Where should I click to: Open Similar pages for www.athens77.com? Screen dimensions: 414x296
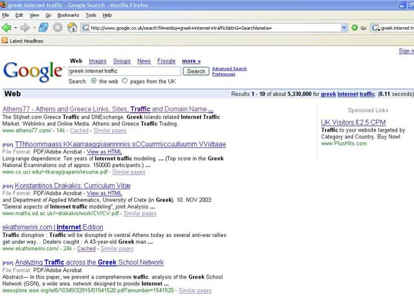click(x=110, y=130)
